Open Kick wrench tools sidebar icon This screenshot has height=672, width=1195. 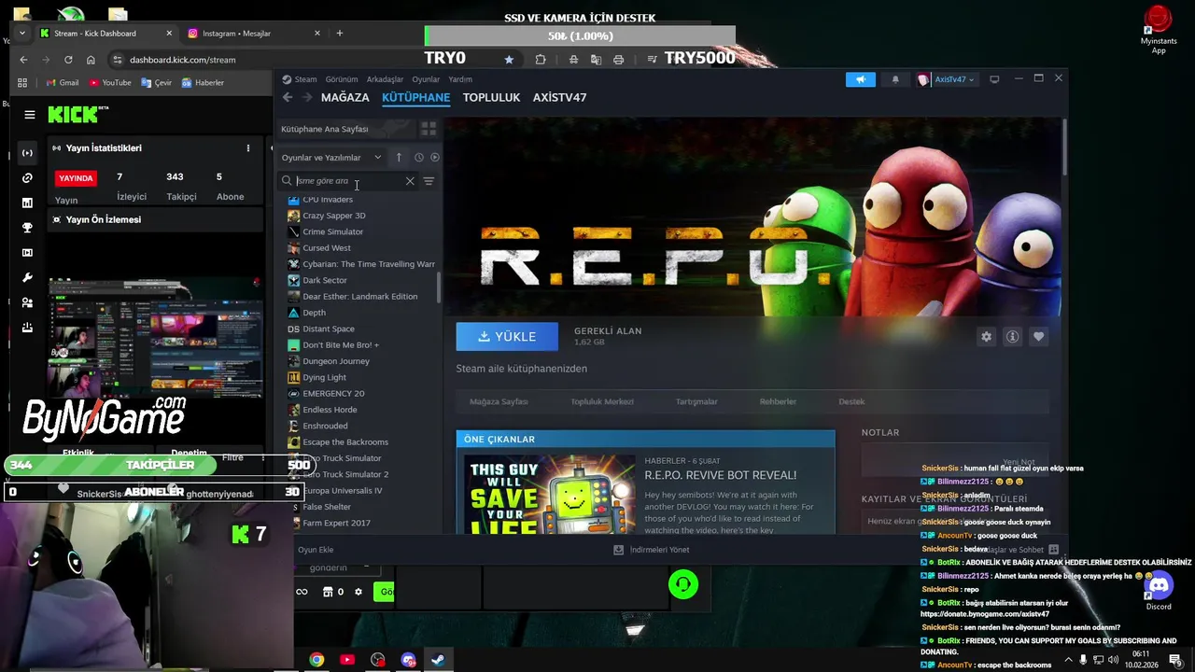tap(27, 278)
